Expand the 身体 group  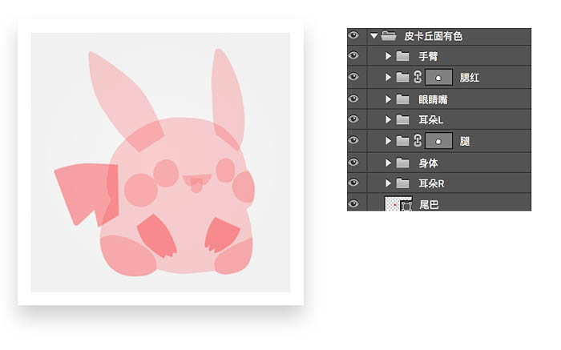click(x=388, y=163)
